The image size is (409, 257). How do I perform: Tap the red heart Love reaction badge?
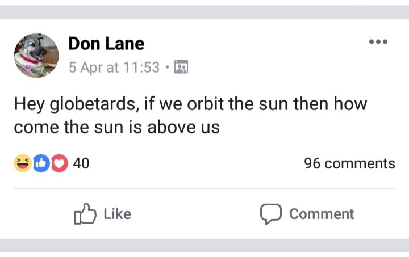[60, 163]
